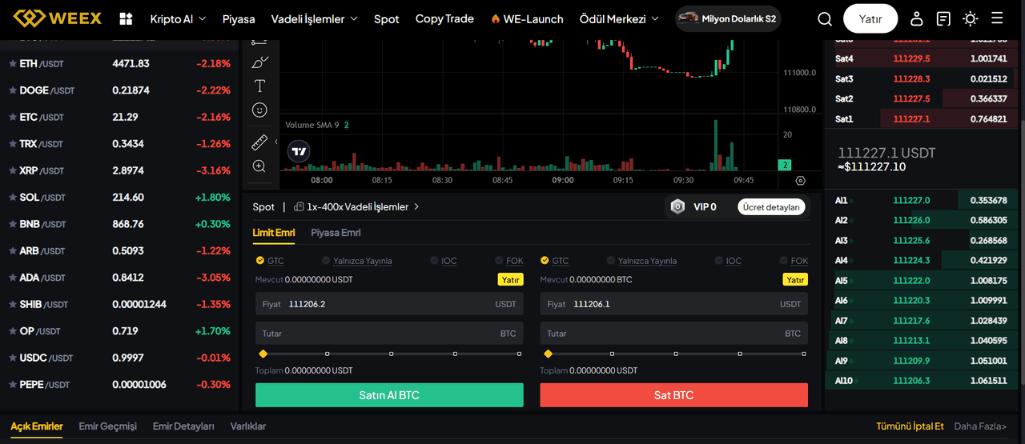Select IOC option in sell panel
Image resolution: width=1025 pixels, height=444 pixels.
(x=729, y=261)
